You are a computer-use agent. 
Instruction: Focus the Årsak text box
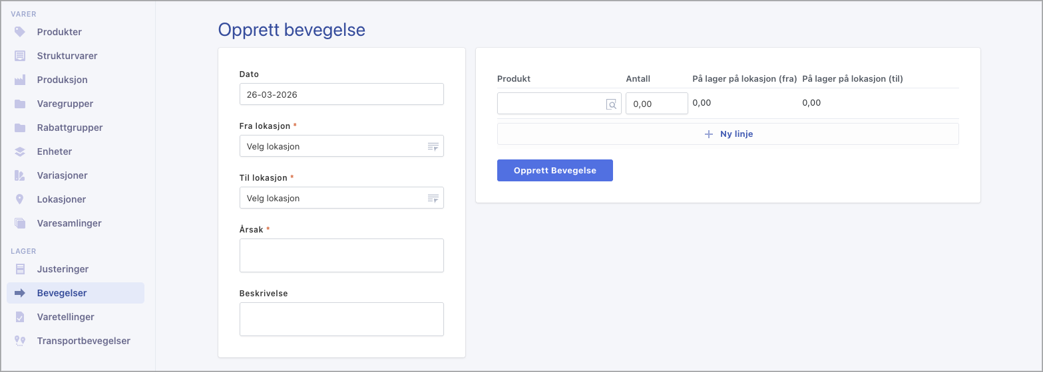(x=341, y=256)
